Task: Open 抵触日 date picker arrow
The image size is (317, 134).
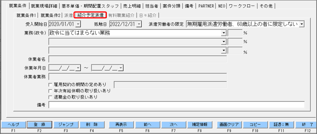Action: click(x=139, y=24)
